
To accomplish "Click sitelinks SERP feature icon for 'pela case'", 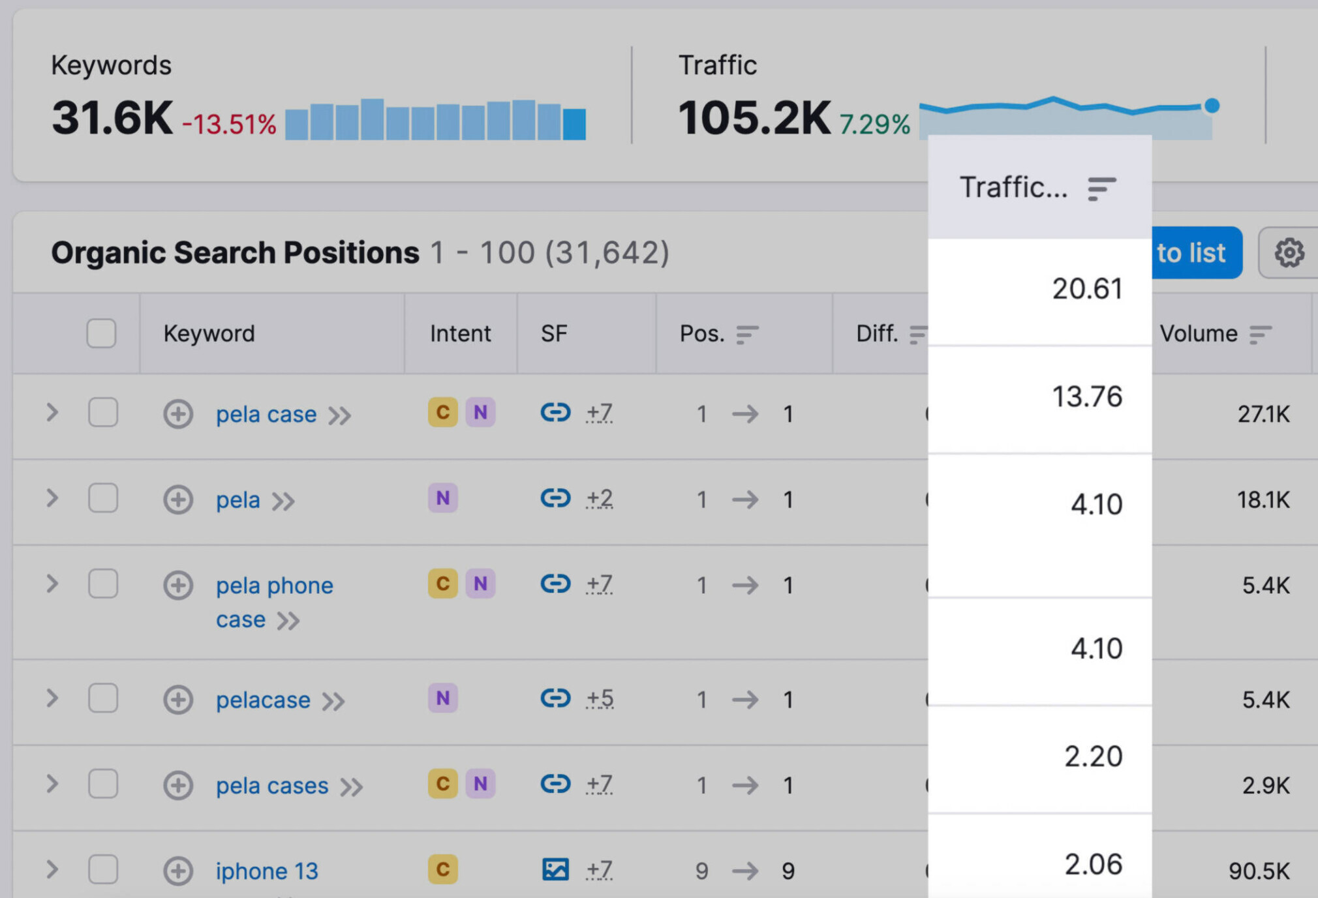I will coord(555,412).
